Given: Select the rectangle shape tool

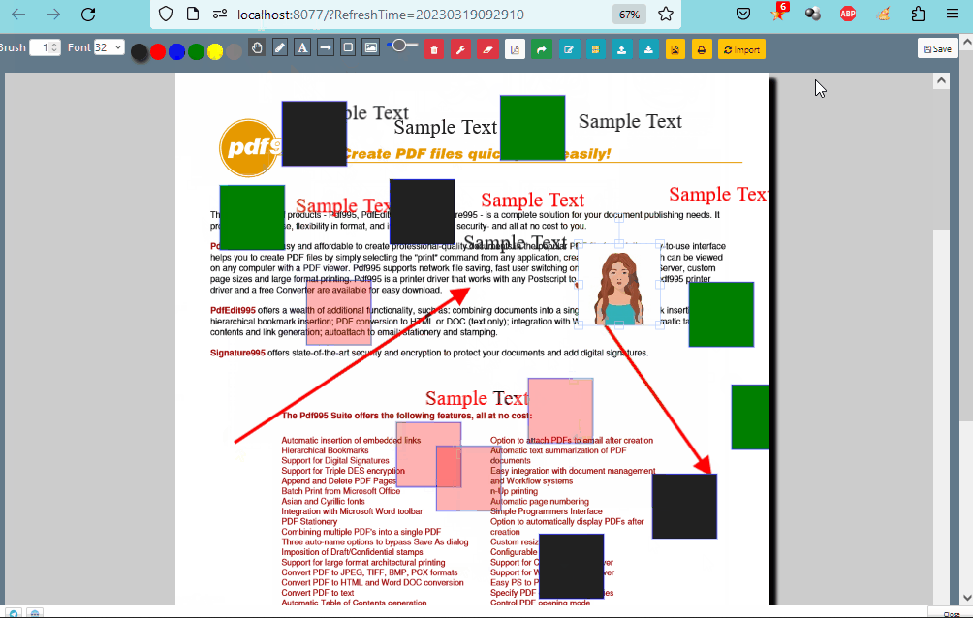Looking at the screenshot, I should (348, 47).
